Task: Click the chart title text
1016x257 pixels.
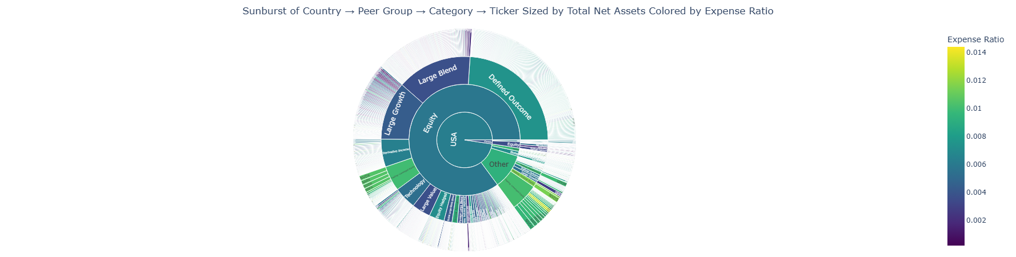Action: click(x=507, y=11)
